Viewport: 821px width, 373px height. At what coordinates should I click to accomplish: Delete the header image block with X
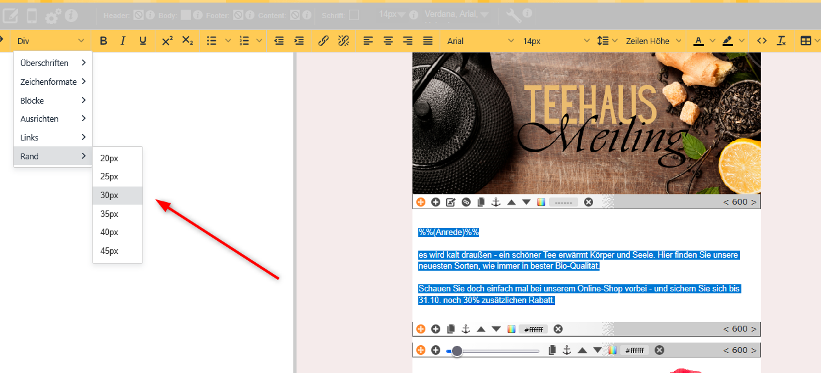(x=589, y=202)
